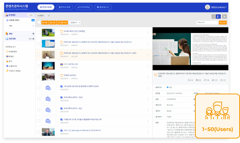Image resolution: width=240 pixels, height=143 pixels.
Task: Check the box for the 00:00:41 2022.04.27 row
Action: click(x=39, y=44)
